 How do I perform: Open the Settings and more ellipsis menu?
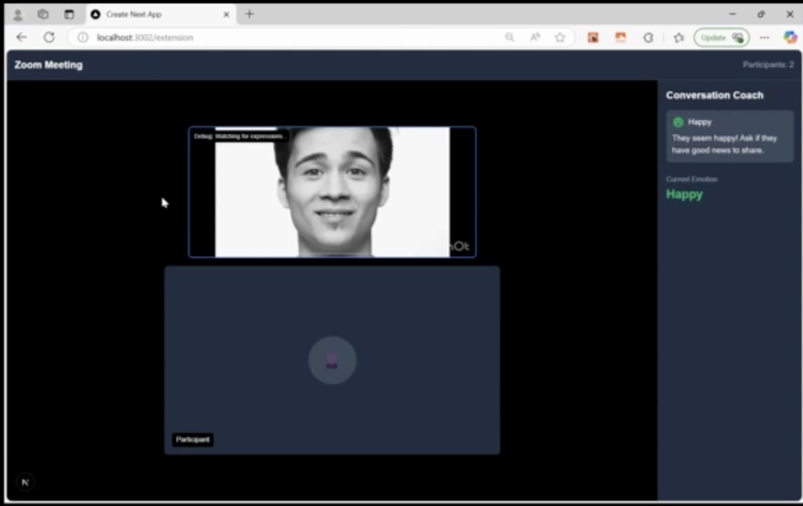764,38
